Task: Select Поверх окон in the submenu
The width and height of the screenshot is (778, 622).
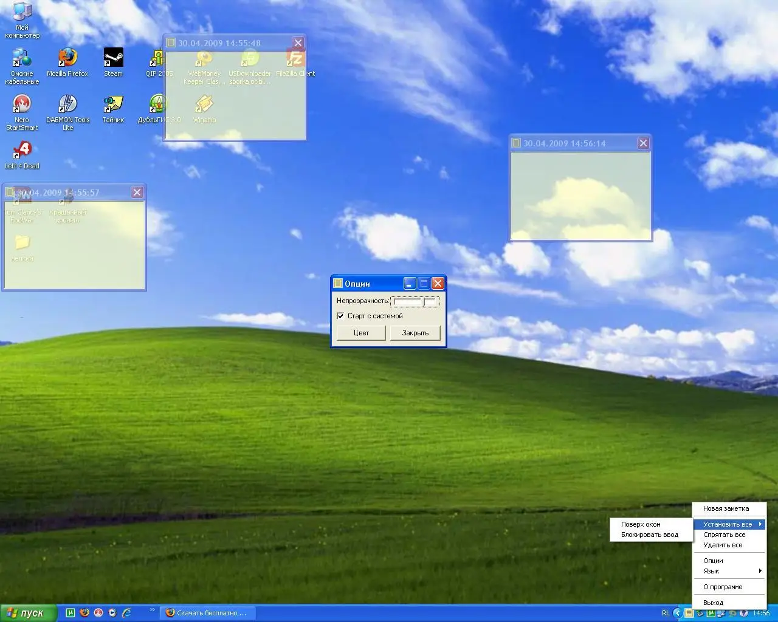Action: pos(651,524)
